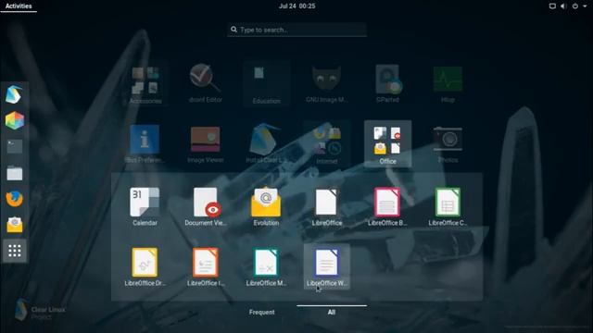Image resolution: width=593 pixels, height=333 pixels.
Task: Open Terminal from the dock
Action: coord(15,146)
